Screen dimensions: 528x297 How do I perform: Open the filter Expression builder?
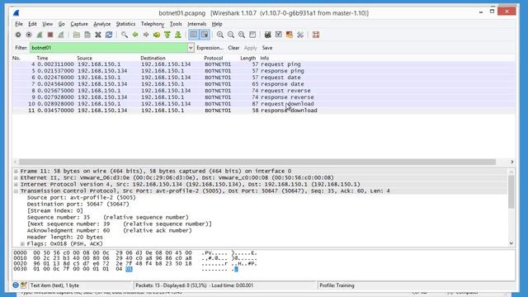tap(210, 48)
